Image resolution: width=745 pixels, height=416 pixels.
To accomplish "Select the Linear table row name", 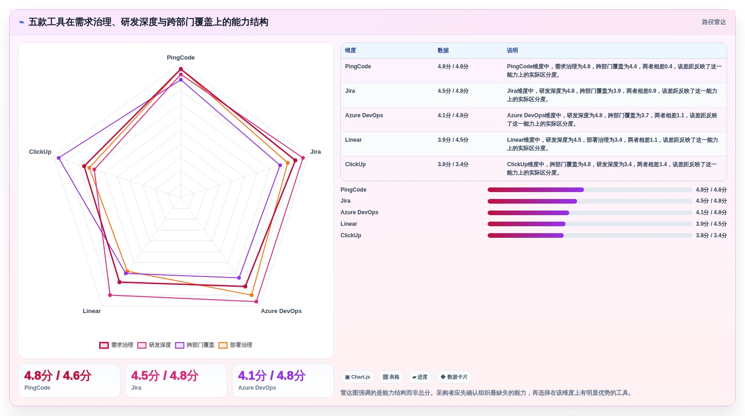I will tap(353, 140).
